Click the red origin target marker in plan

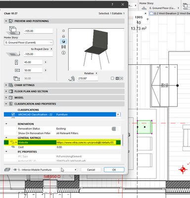tap(183, 169)
